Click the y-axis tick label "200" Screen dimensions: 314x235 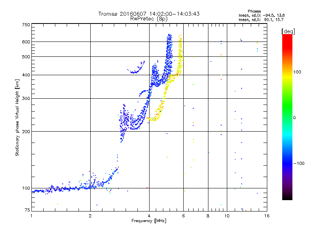point(26,132)
